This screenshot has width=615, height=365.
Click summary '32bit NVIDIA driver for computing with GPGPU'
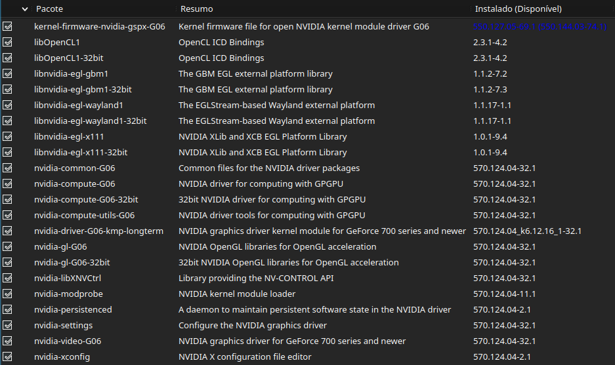[x=272, y=199]
